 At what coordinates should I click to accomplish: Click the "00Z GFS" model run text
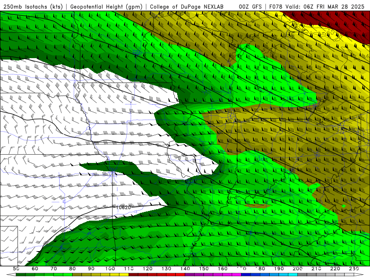(x=250, y=6)
